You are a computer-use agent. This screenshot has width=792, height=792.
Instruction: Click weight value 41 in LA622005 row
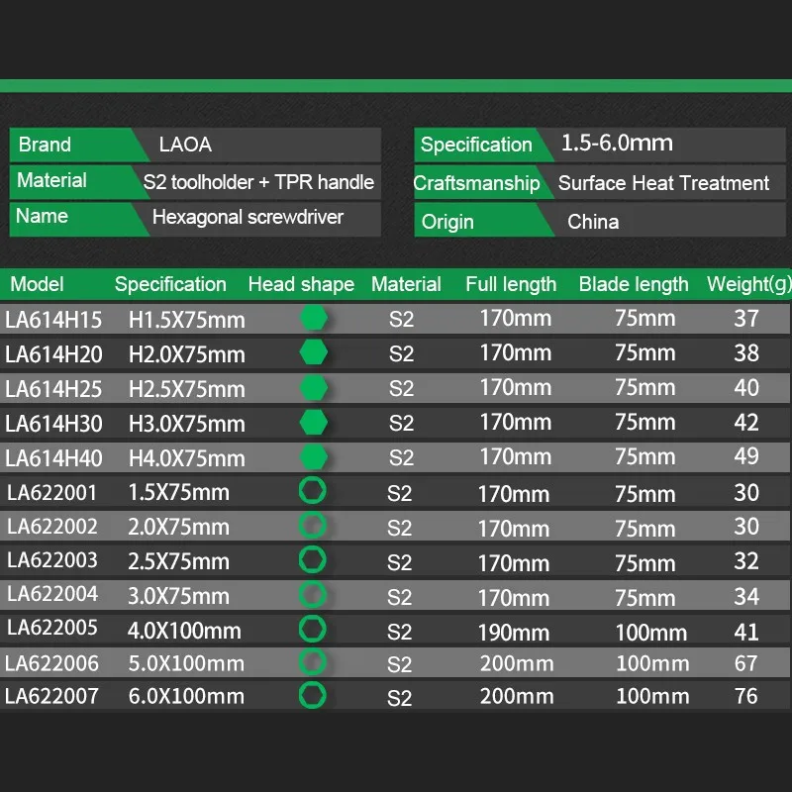[746, 632]
